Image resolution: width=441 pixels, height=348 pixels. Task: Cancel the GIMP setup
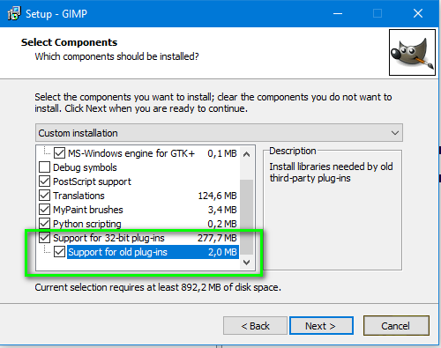396,326
